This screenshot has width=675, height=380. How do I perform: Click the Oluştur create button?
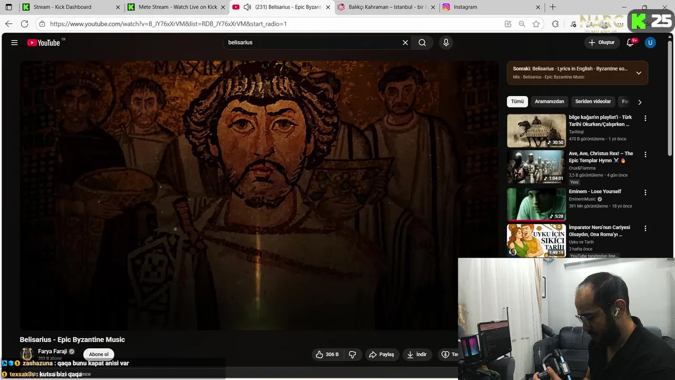[x=602, y=43]
